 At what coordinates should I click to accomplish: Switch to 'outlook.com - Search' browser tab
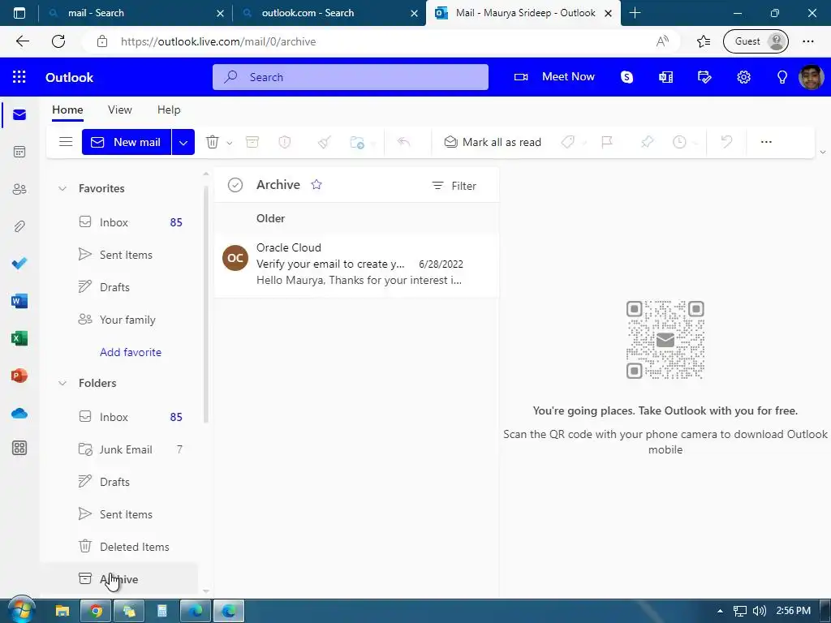point(329,13)
